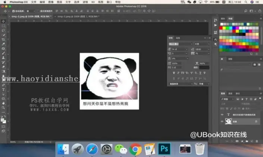This screenshot has height=157, width=263.
Task: Click the Share icon in options bar
Action: click(x=260, y=11)
